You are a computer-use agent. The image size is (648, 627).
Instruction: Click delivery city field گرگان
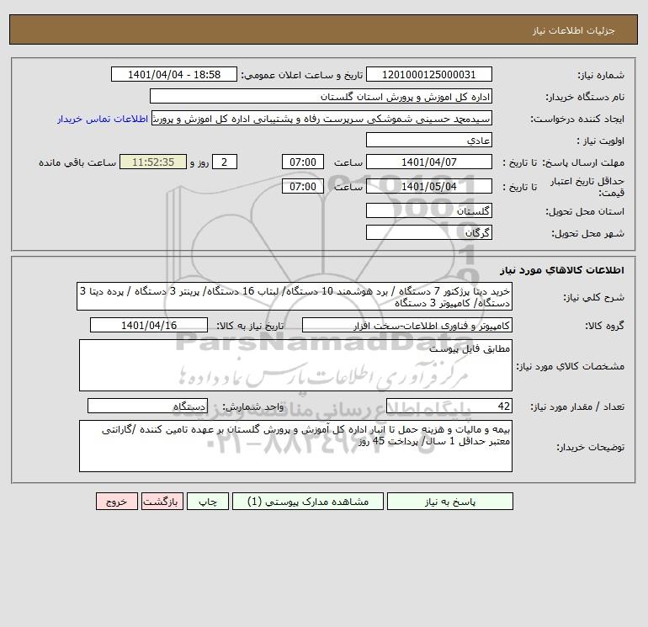429,232
